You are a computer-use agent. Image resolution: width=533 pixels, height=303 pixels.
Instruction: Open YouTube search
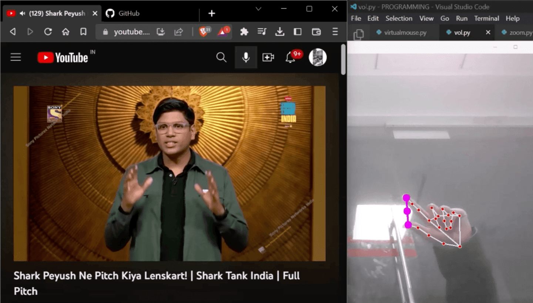(x=221, y=57)
